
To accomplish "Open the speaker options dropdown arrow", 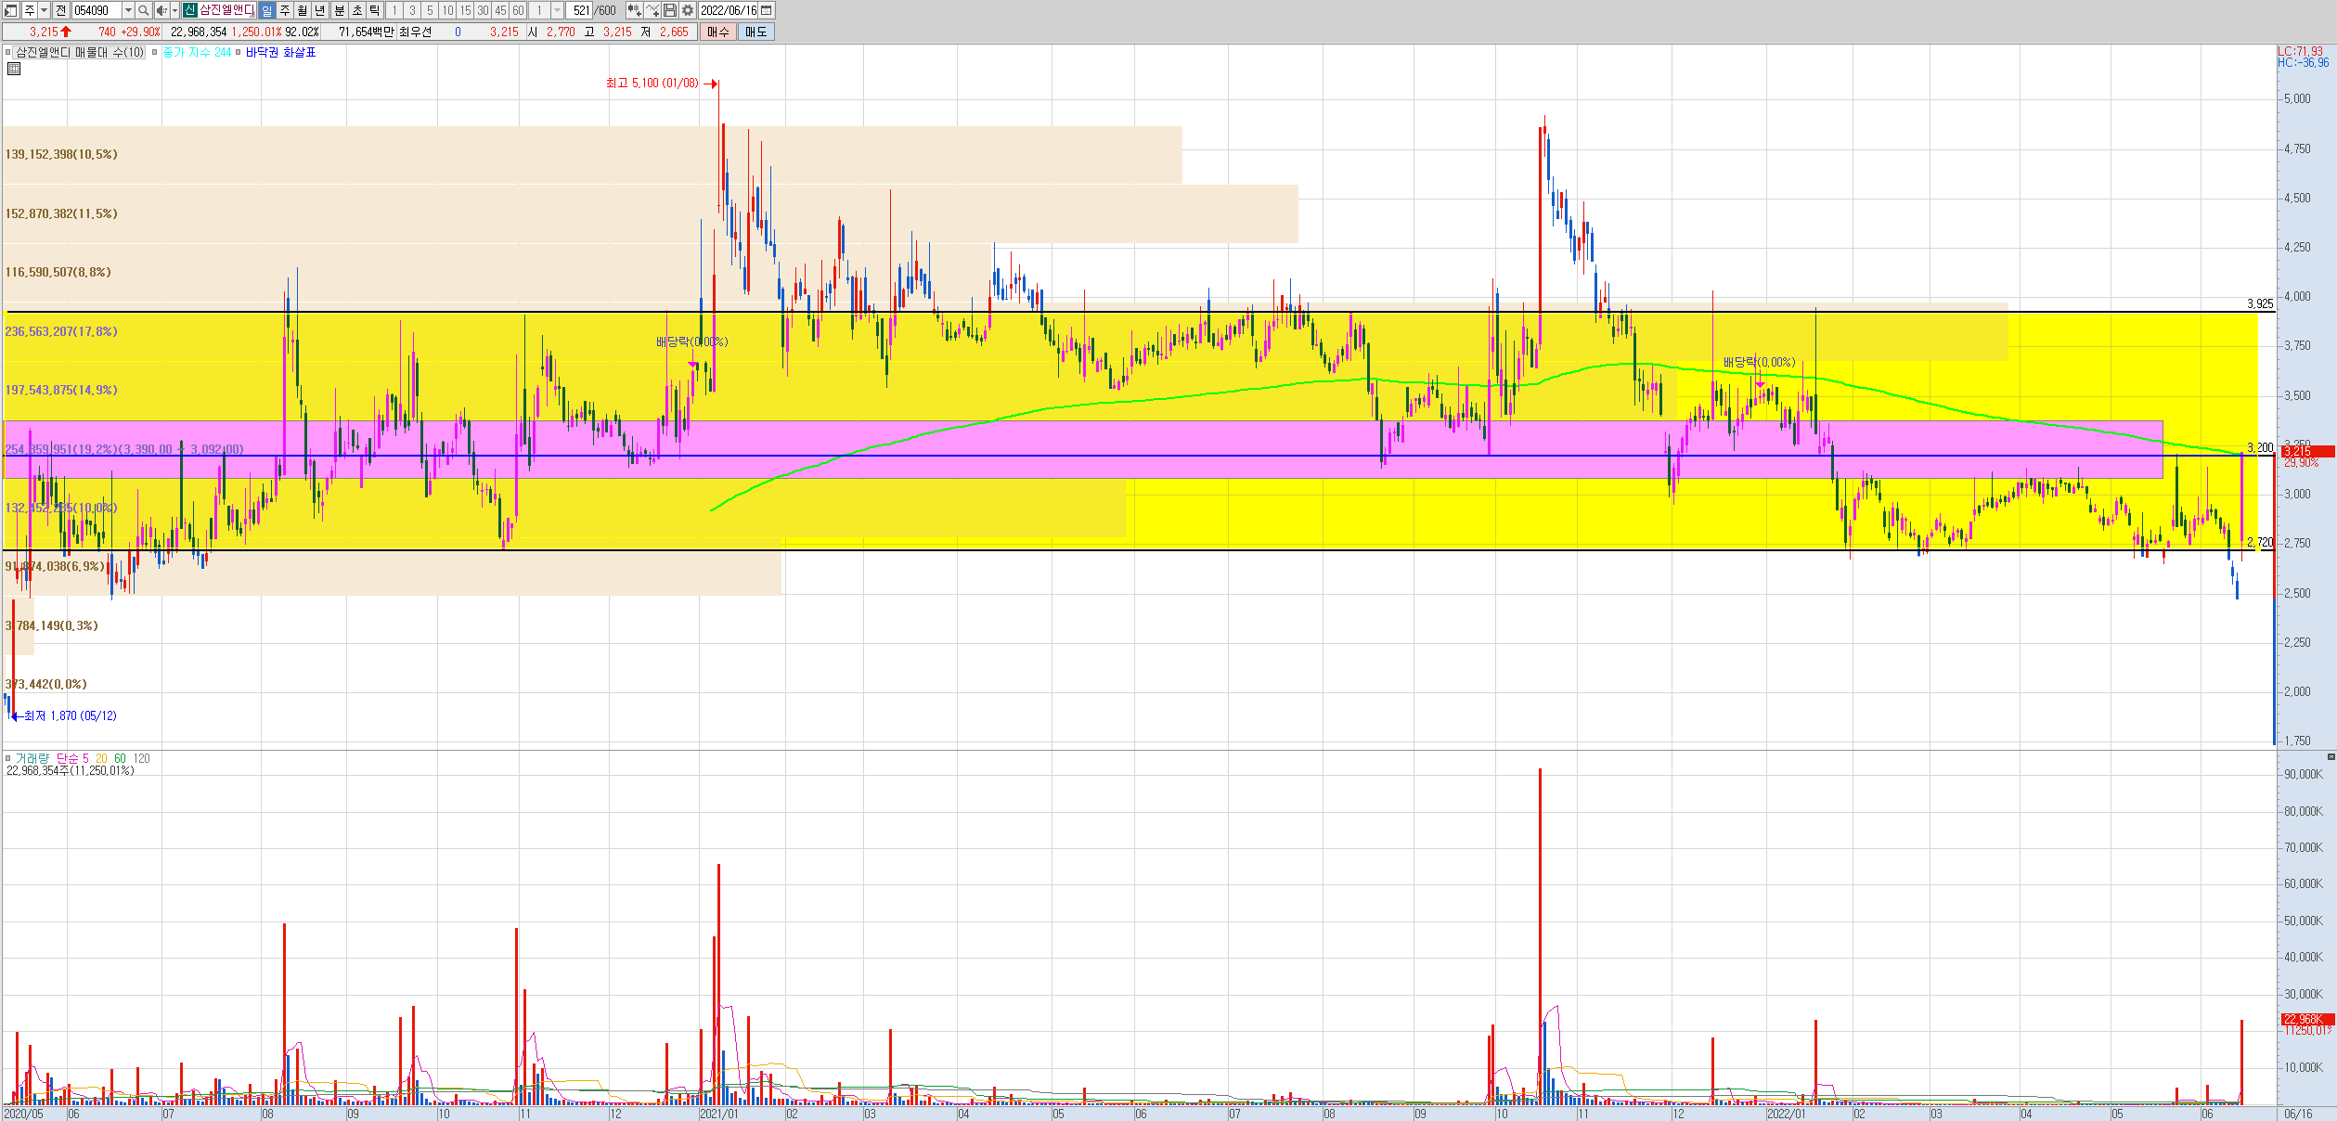I will (174, 10).
